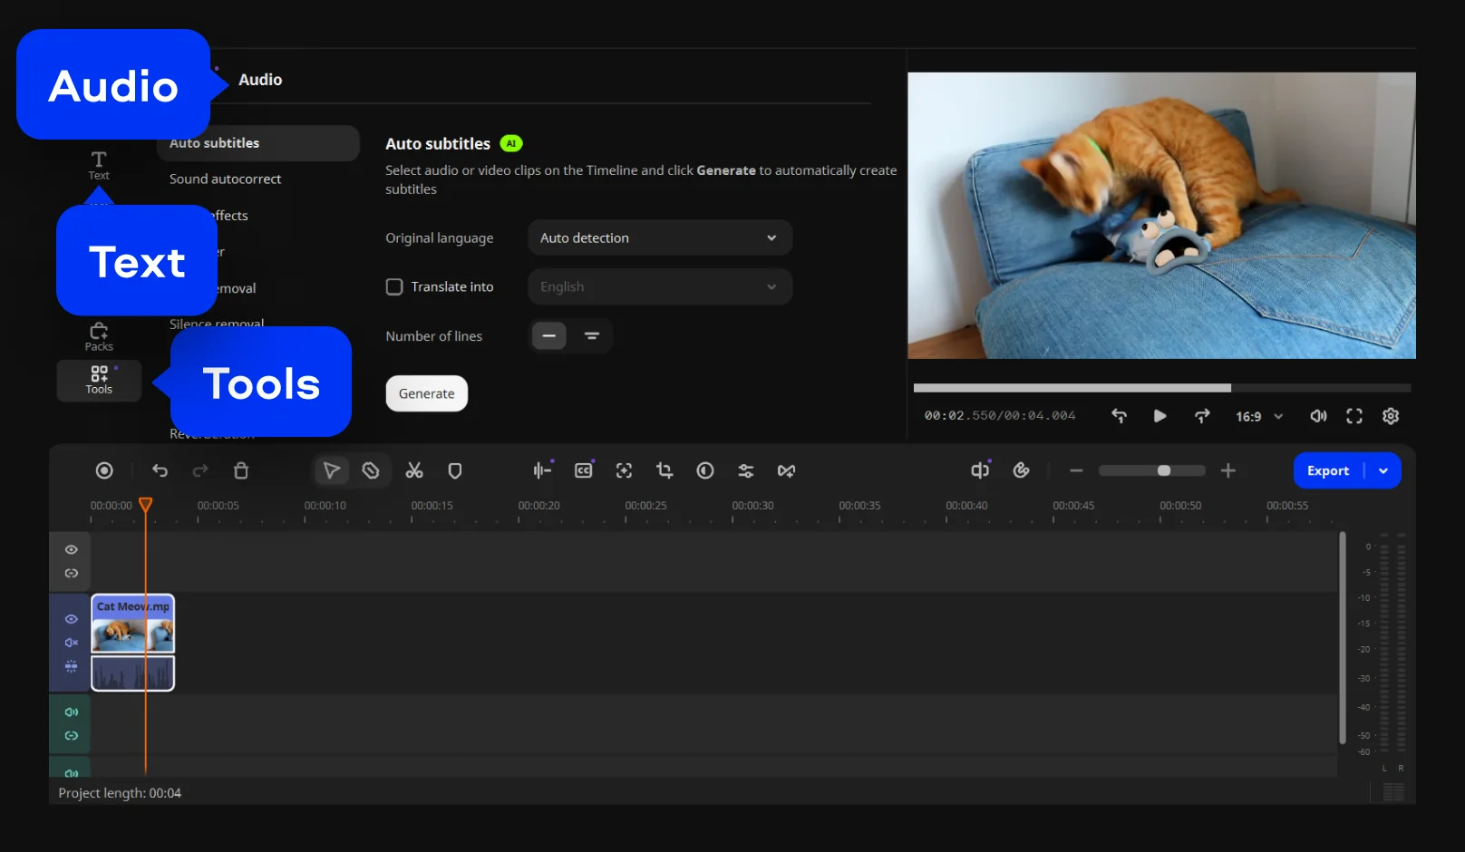The height and width of the screenshot is (852, 1465).
Task: Delete clip with trash icon
Action: pos(241,470)
